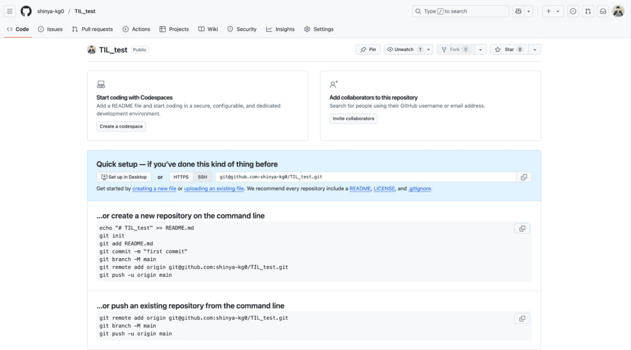631x350 pixels.
Task: Expand the Star lists dropdown arrow
Action: (x=534, y=49)
